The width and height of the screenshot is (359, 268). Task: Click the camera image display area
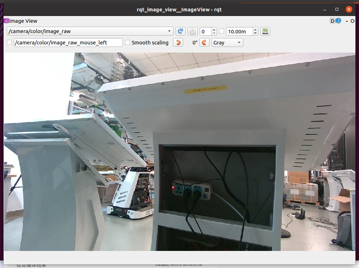coord(179,152)
